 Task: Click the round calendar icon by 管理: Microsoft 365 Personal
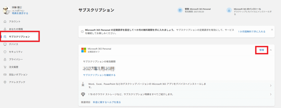(180, 10)
